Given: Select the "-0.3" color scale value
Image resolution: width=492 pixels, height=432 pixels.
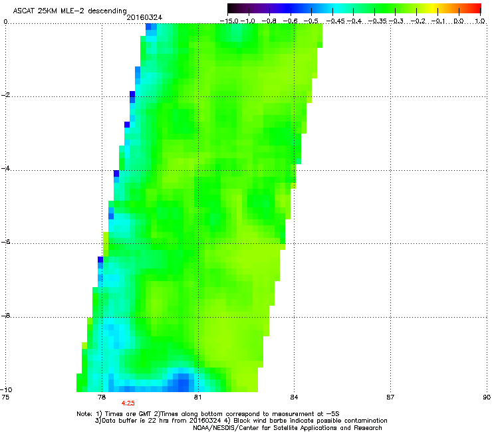Looking at the screenshot, I should (396, 21).
